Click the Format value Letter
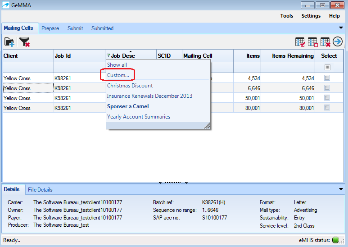Viewport: 348px width, 247px height. coord(300,202)
